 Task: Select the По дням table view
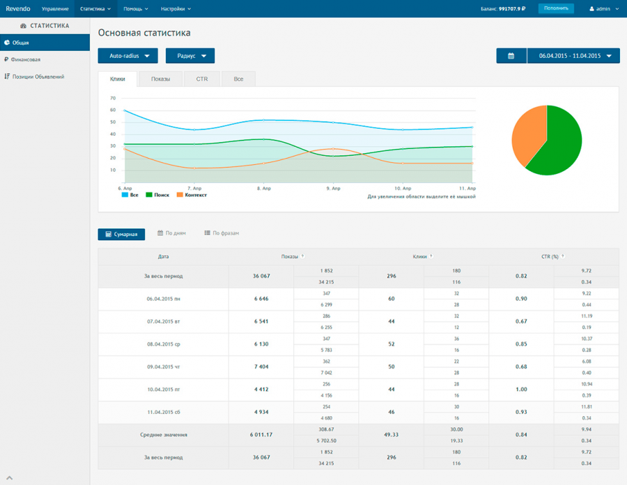pos(171,233)
